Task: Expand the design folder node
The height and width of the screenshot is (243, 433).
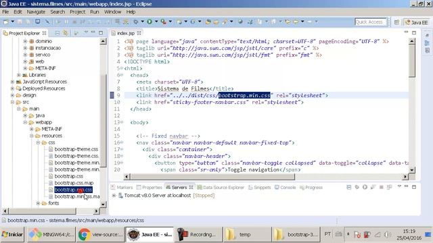Action: pos(12,95)
